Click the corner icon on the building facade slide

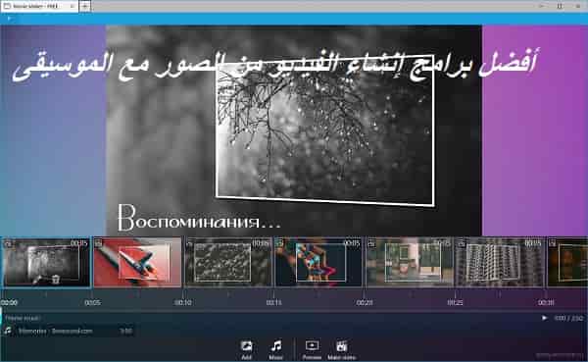click(462, 243)
